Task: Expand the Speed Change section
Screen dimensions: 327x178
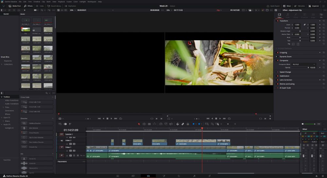Action: pos(285,72)
